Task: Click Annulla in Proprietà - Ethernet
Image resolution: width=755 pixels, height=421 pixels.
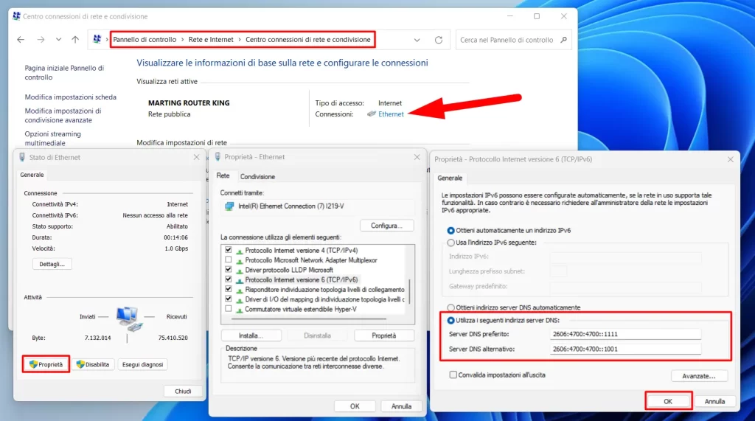Action: tap(401, 406)
